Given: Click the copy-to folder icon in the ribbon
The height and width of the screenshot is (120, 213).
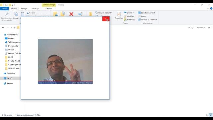Looking at the screenshot, I should click(63, 14).
